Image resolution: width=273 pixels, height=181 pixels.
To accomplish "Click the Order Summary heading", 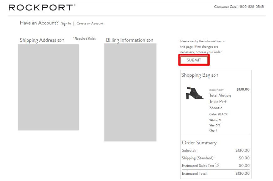I will (x=199, y=143).
